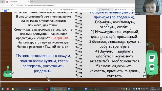The image size is (162, 91).
Task: Click the volume icon in system tray
Action: point(144,89)
